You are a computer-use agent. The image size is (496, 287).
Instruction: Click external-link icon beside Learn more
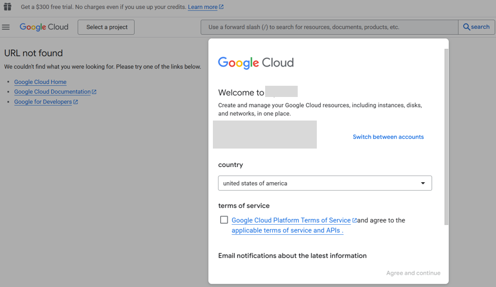(221, 7)
